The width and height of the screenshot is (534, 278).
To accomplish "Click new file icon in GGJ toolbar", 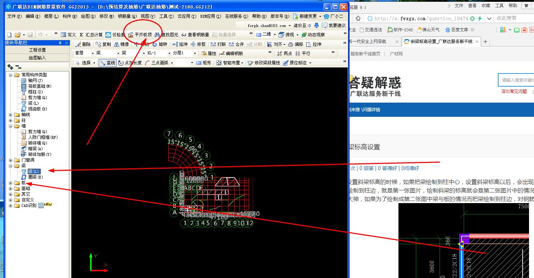I will pos(10,35).
